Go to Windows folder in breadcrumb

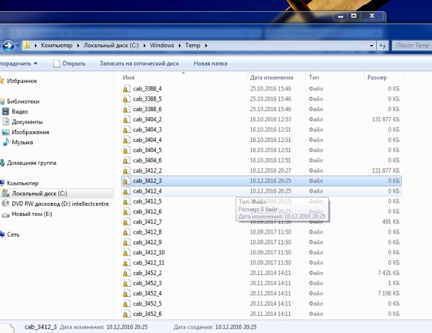162,46
